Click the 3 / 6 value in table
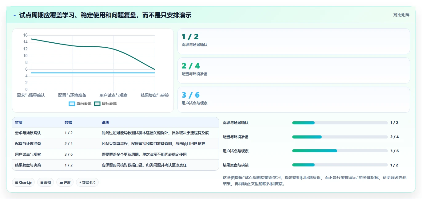Image resolution: width=422 pixels, height=199 pixels. pos(69,154)
